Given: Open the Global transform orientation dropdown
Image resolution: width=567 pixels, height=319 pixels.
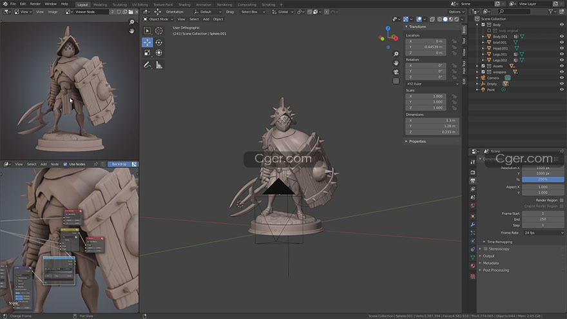Looking at the screenshot, I should pyautogui.click(x=283, y=12).
